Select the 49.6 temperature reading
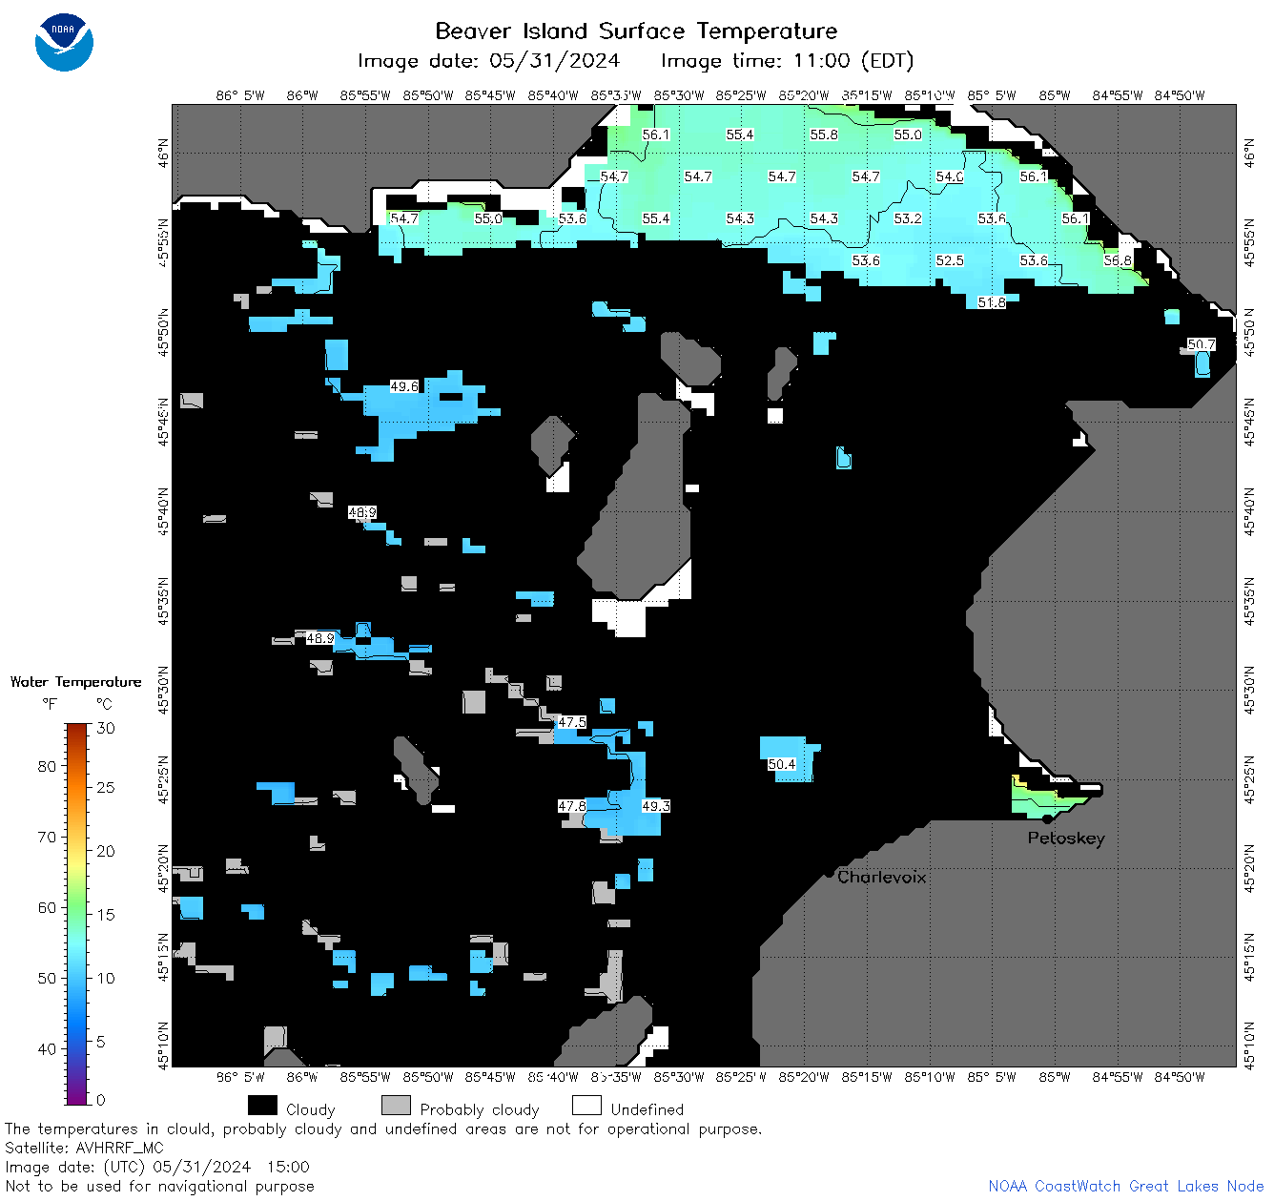This screenshot has width=1274, height=1201. point(404,386)
